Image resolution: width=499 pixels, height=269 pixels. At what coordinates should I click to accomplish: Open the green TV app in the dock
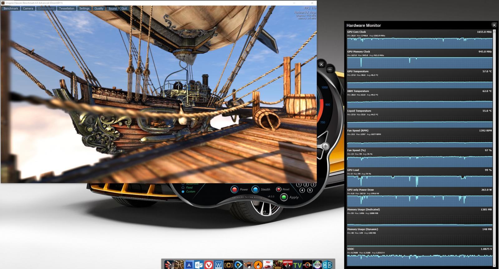pyautogui.click(x=298, y=265)
